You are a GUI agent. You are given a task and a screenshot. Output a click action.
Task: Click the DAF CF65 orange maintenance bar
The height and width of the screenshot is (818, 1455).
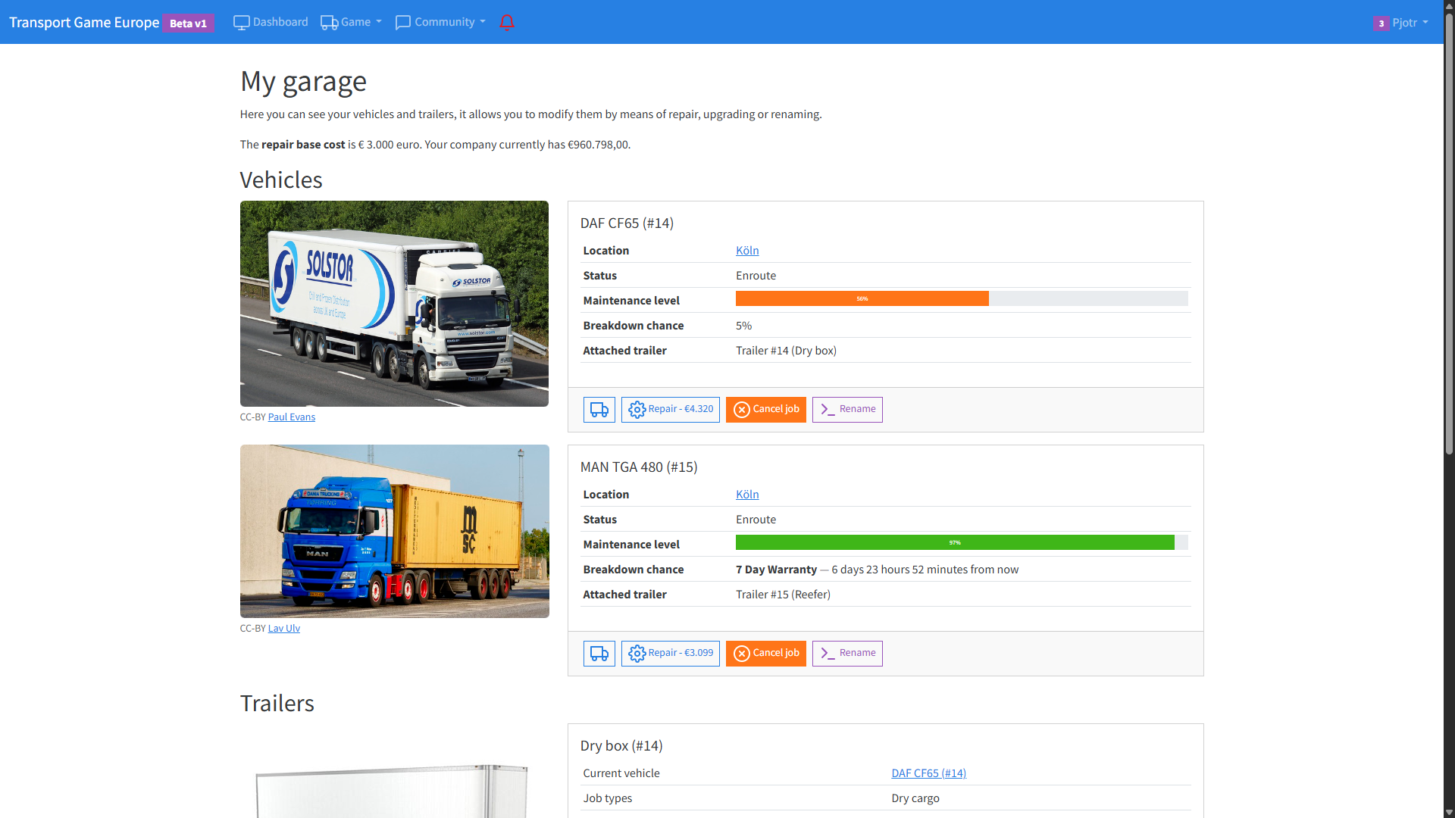(862, 299)
